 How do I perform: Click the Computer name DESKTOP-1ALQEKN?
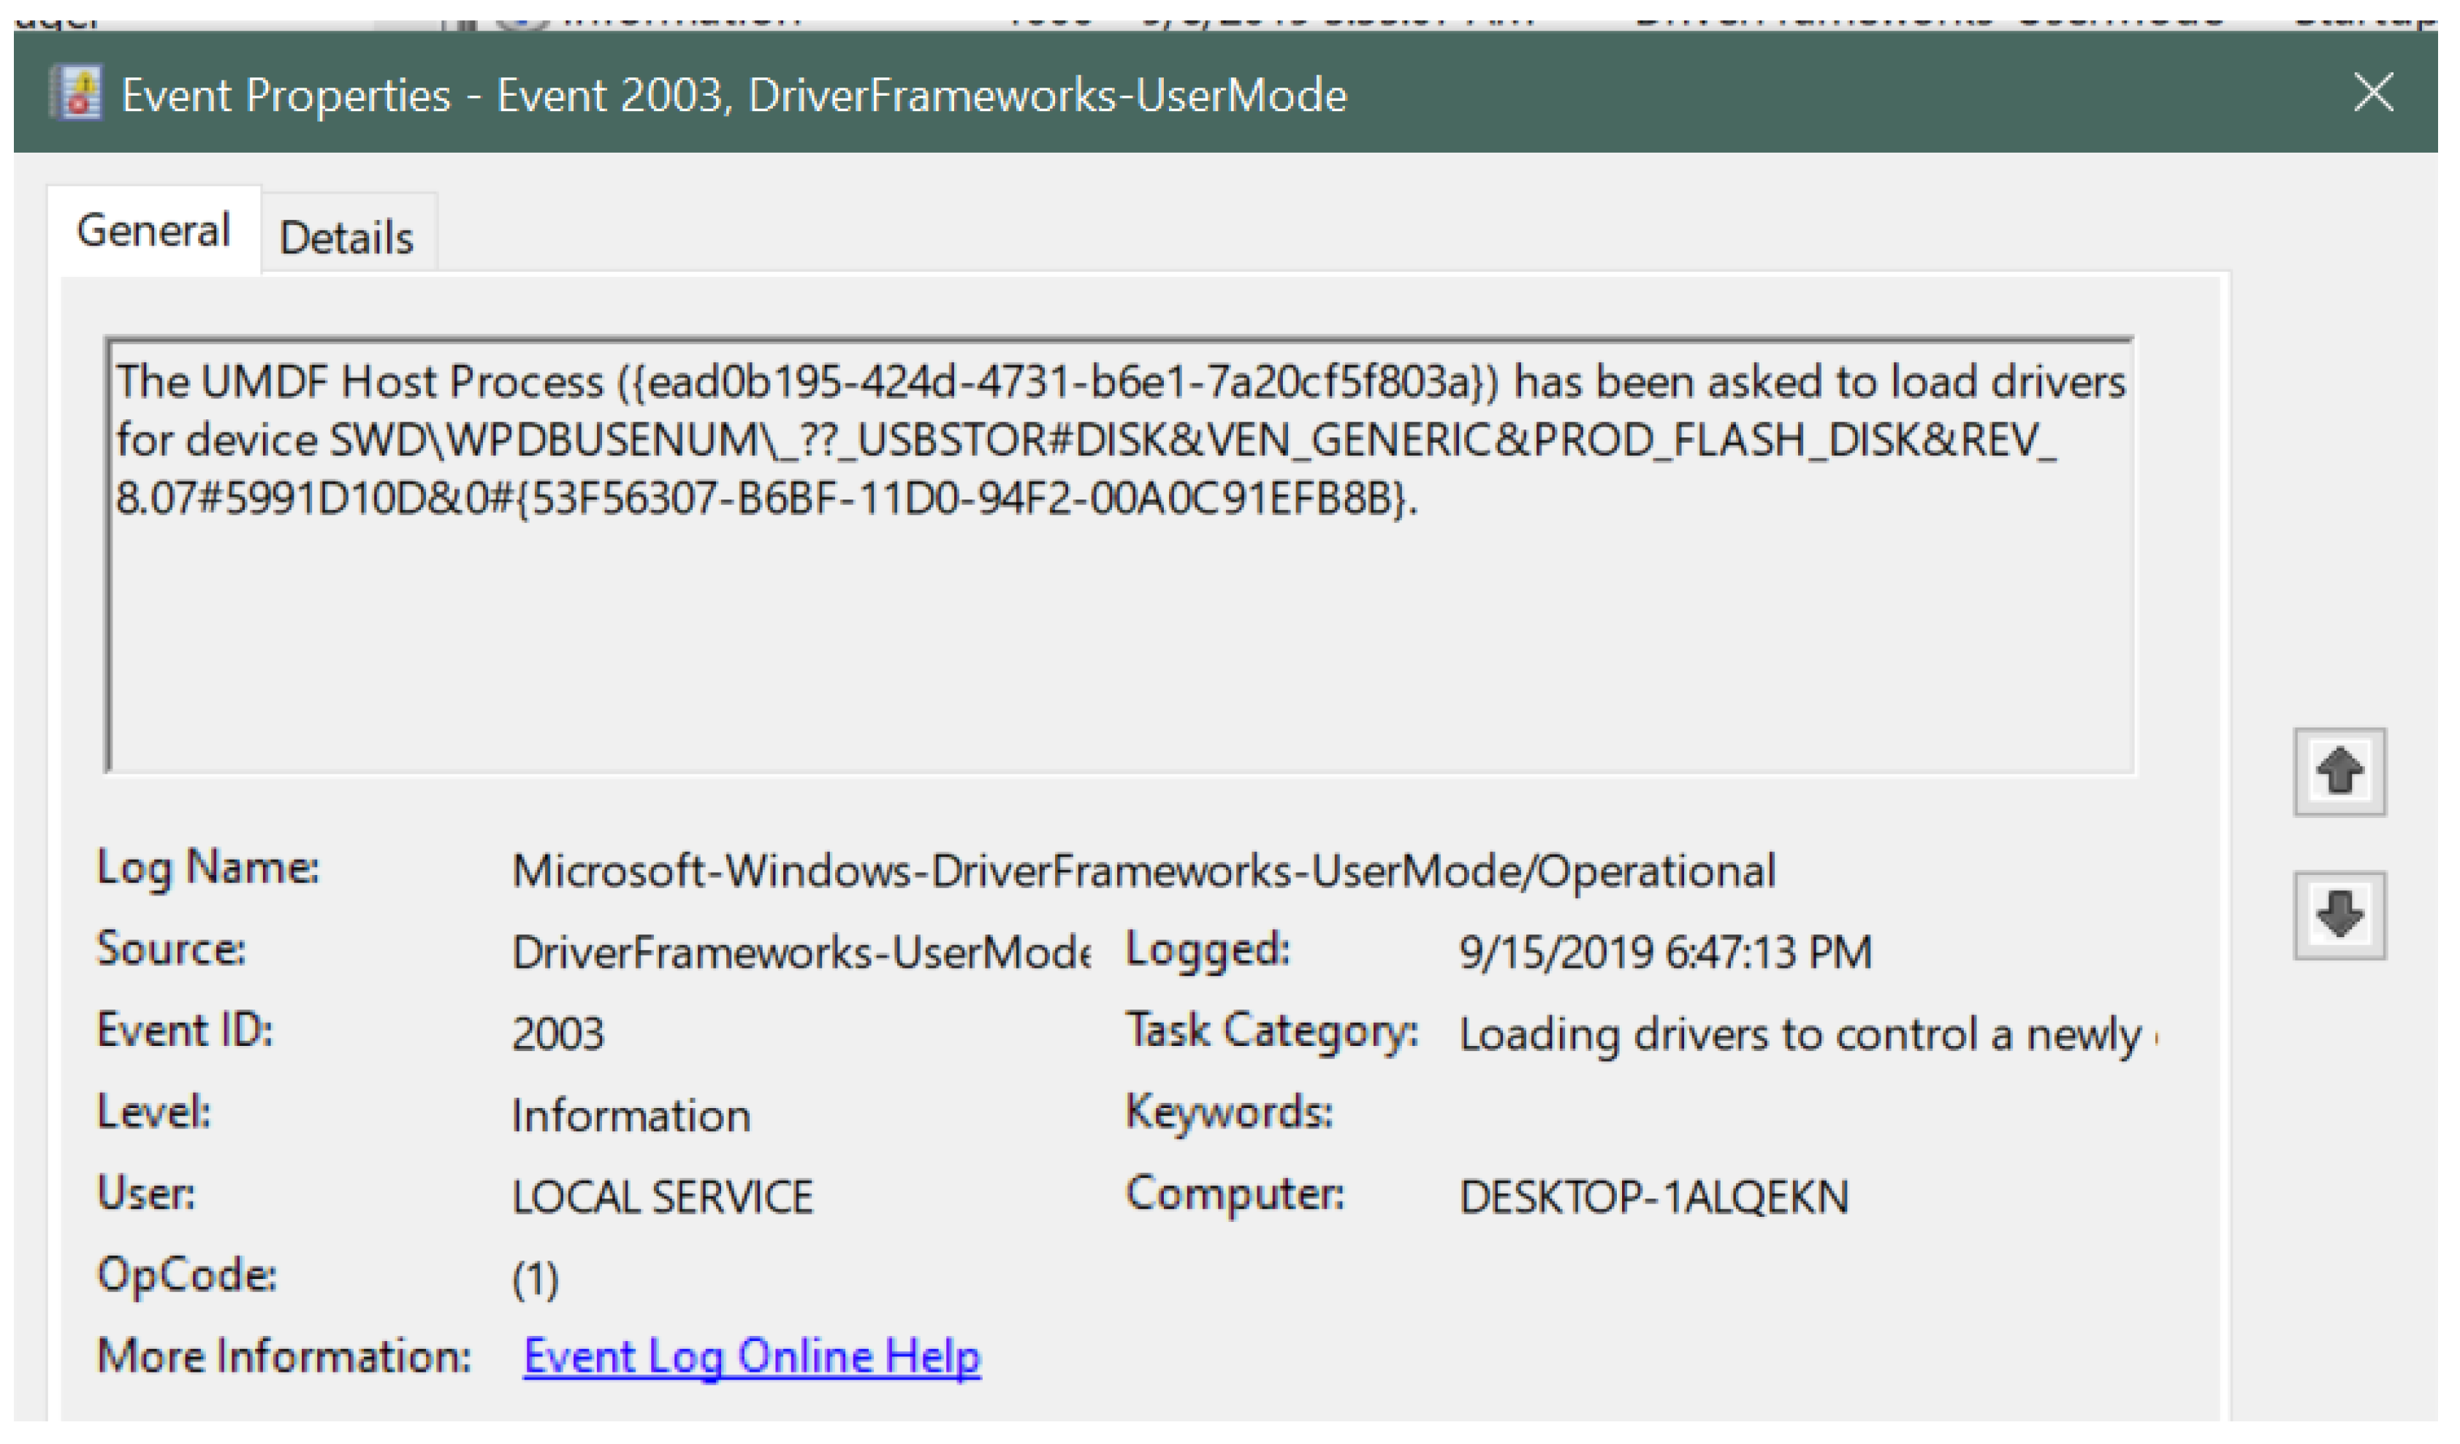tap(1653, 1198)
